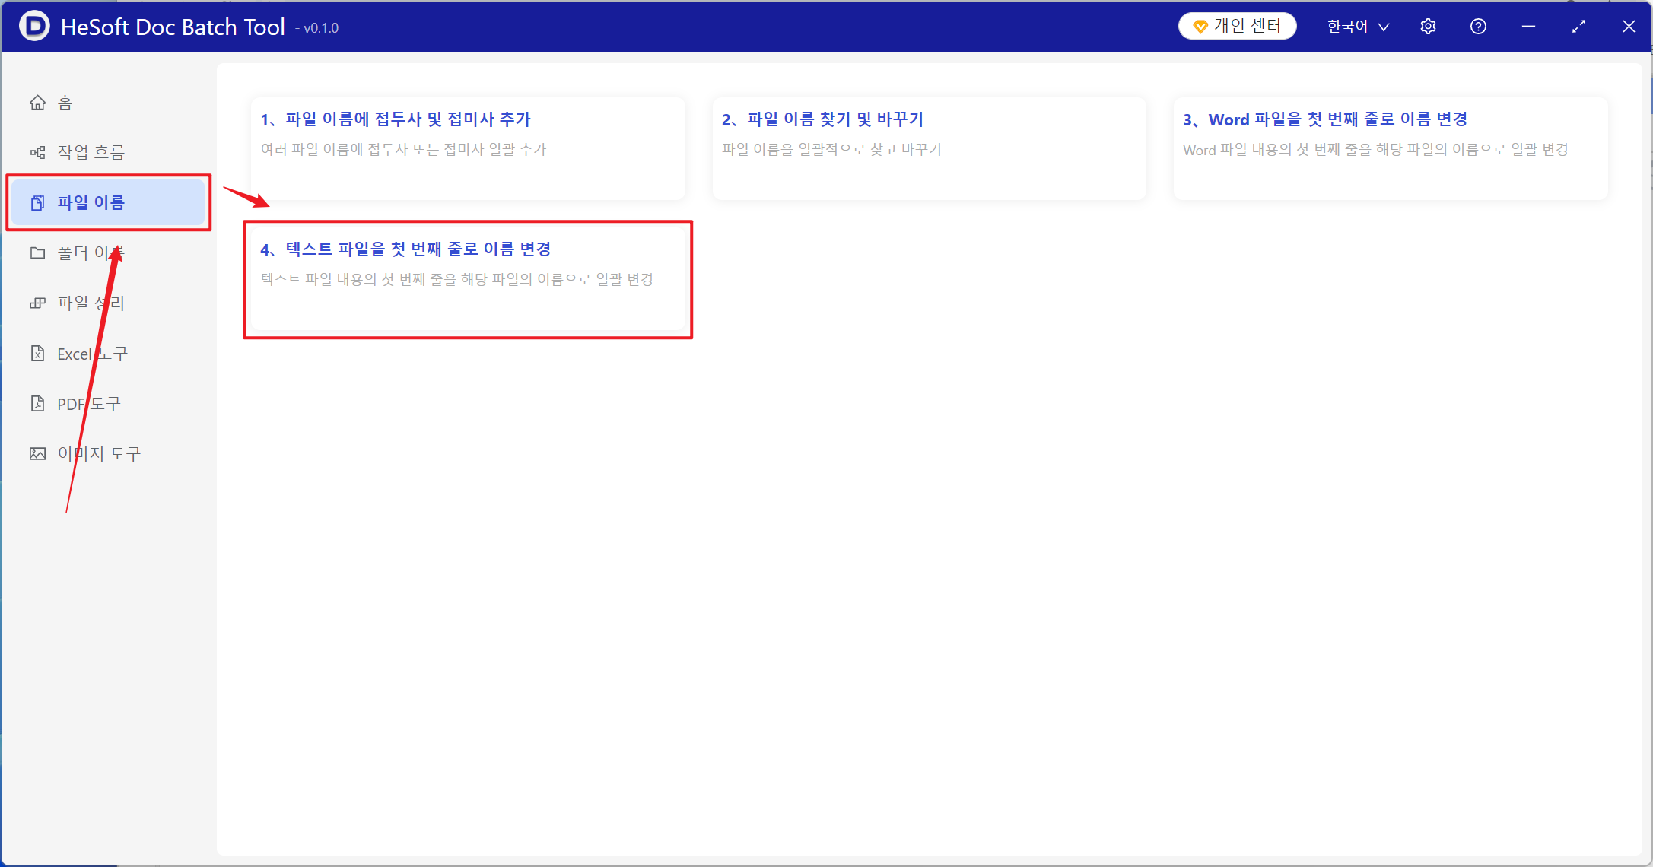Viewport: 1653px width, 867px height.
Task: Click the HeSoft Doc Batch Tool logo icon
Action: pos(34,27)
